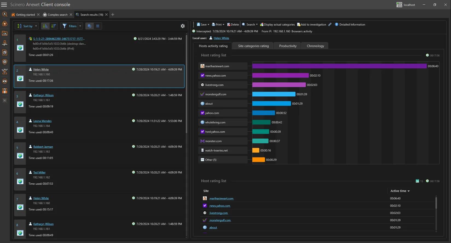The image size is (451, 243).
Task: Click the localhost server icon
Action: pos(399,5)
